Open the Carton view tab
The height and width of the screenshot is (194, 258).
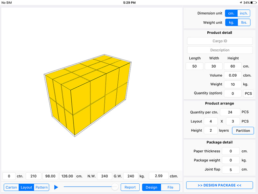pos(11,187)
